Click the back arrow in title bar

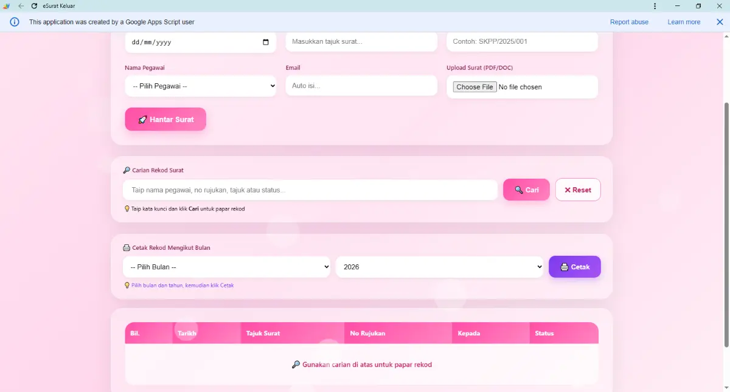pos(21,6)
